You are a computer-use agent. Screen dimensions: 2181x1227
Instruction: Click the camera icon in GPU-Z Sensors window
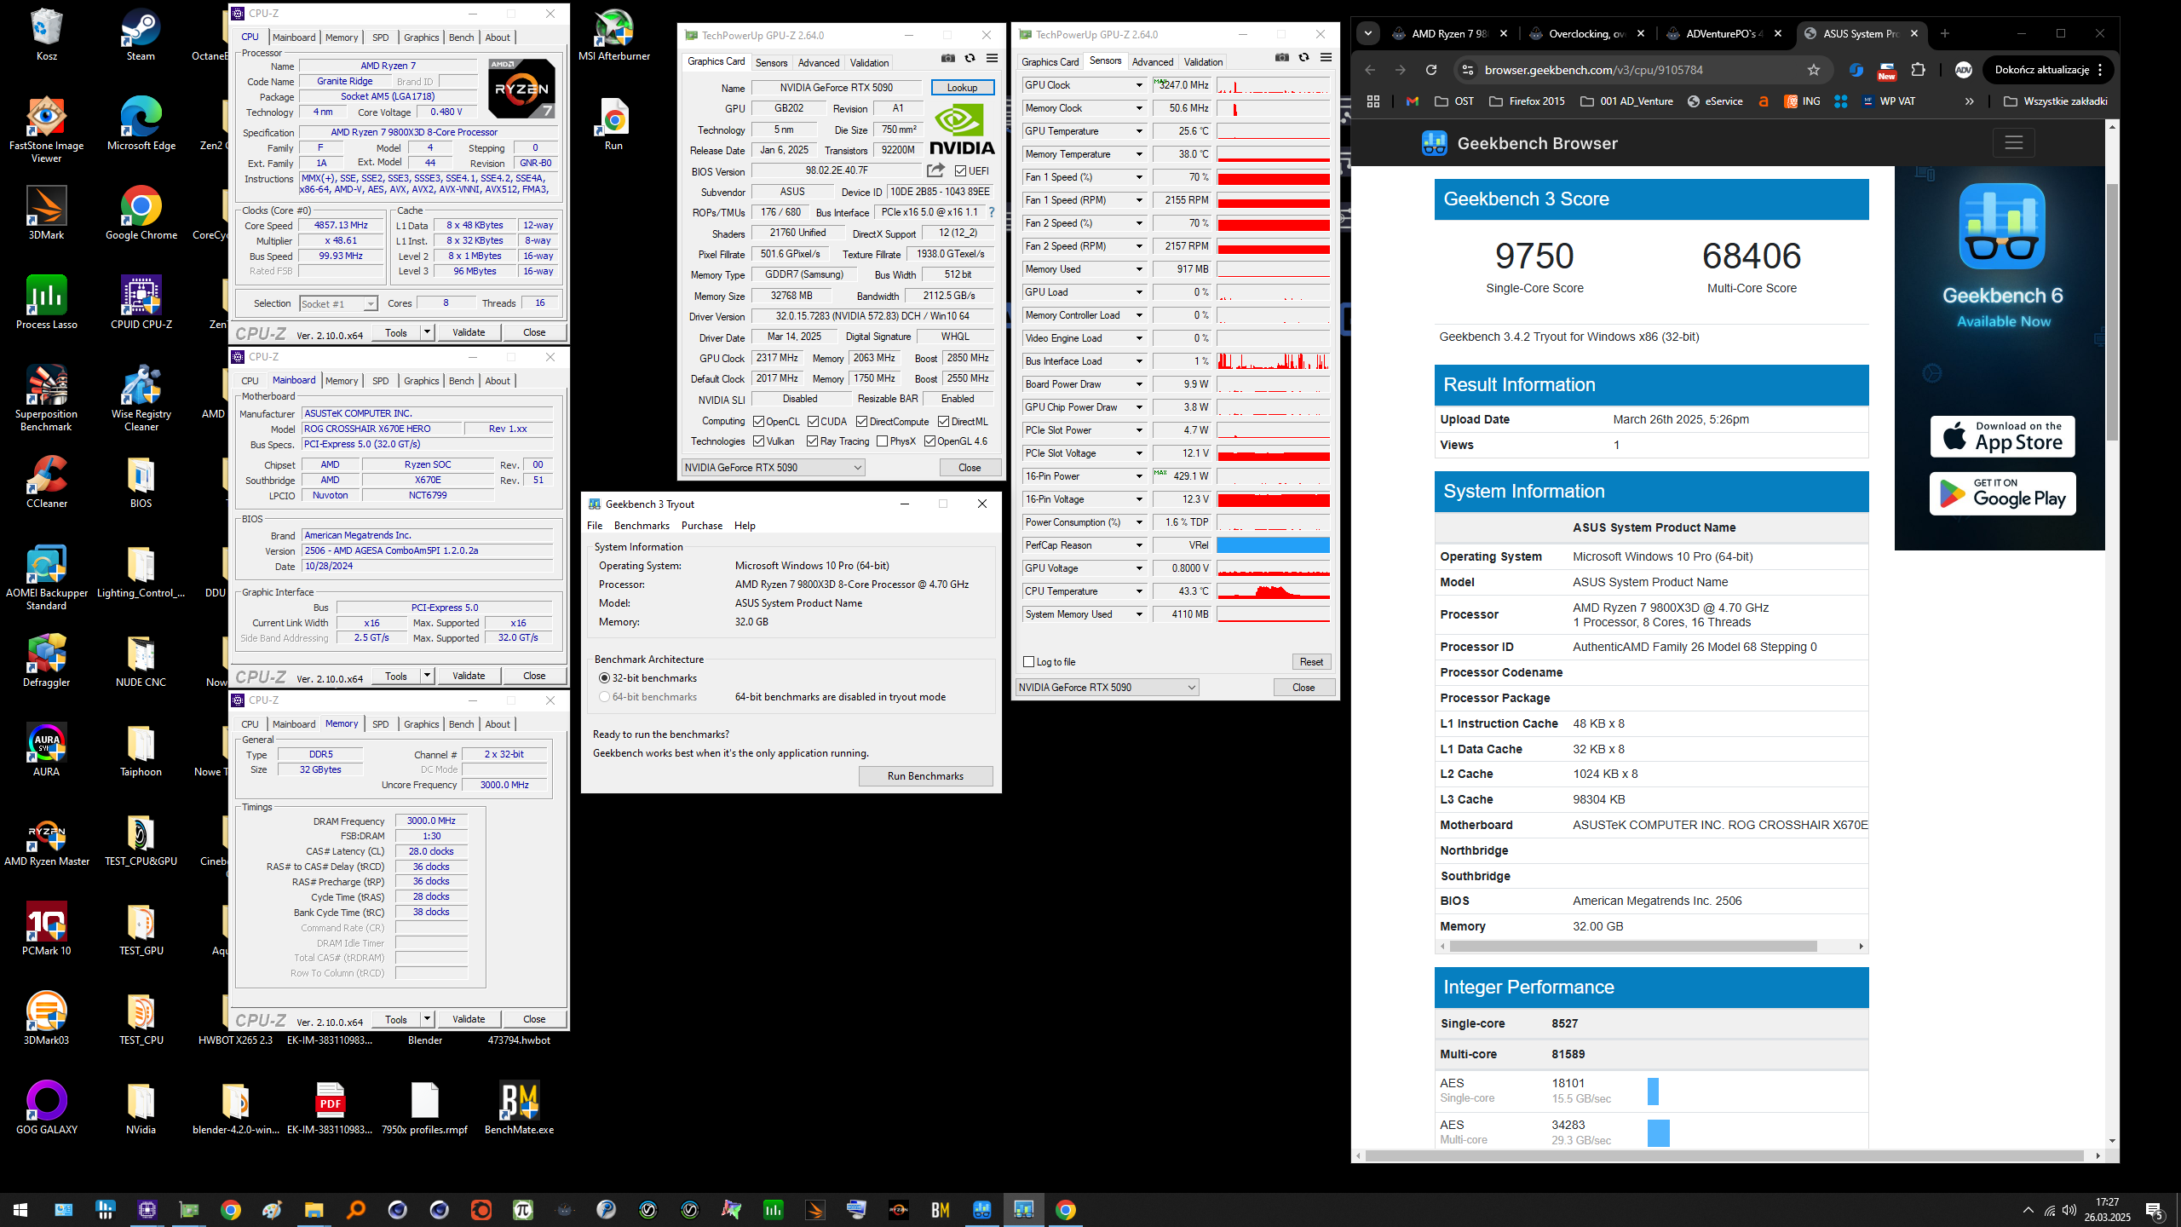(x=1281, y=57)
